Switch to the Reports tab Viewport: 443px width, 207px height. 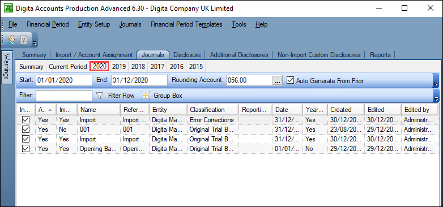pyautogui.click(x=380, y=55)
